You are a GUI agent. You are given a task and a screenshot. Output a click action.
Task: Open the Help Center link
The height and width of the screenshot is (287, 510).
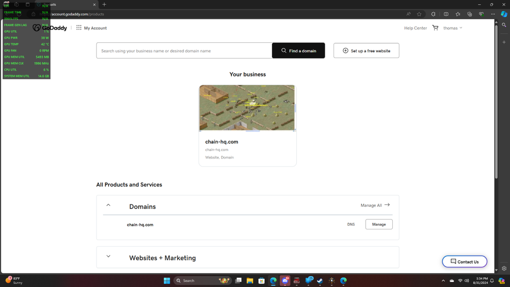click(415, 28)
